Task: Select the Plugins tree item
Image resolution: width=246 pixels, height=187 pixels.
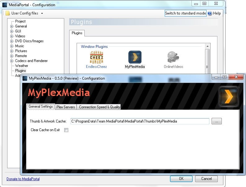Action: click(20, 71)
